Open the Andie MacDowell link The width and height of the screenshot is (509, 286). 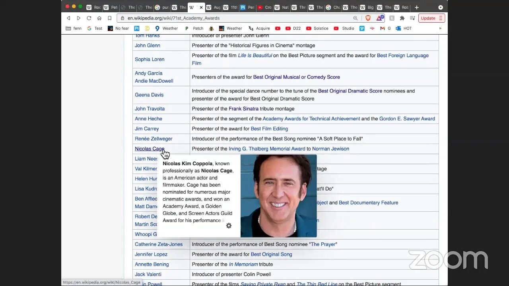pyautogui.click(x=154, y=81)
